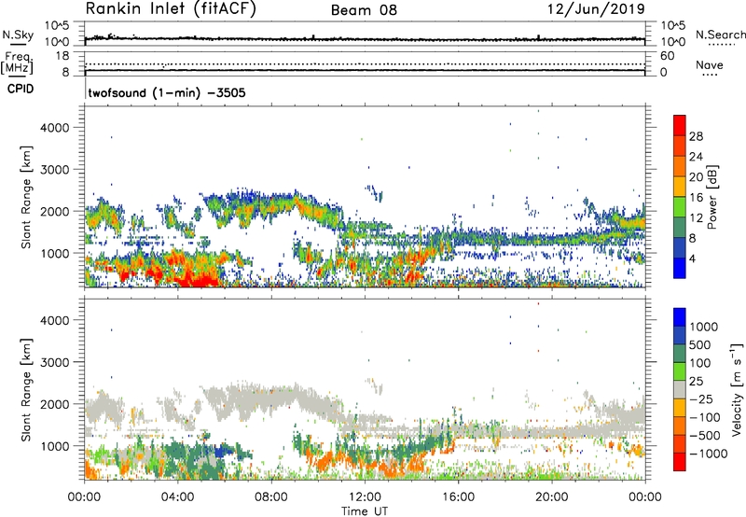746x517 pixels.
Task: Click 'Slant Range [km]' label of the power panel
Action: click(26, 197)
